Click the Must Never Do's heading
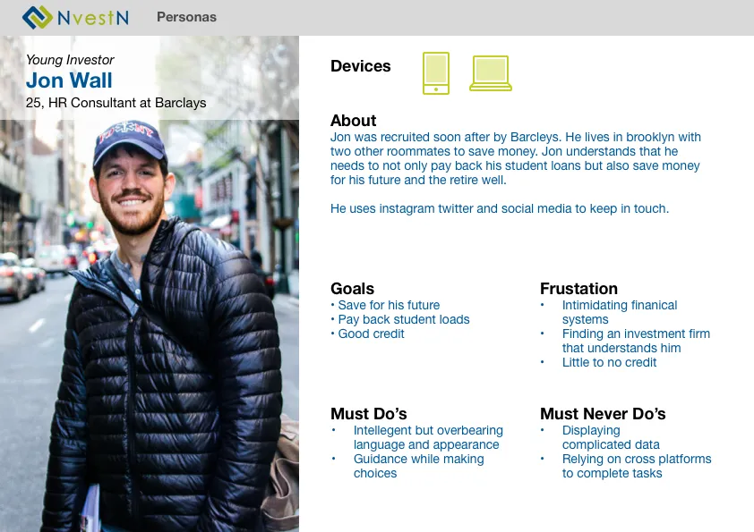Image resolution: width=754 pixels, height=532 pixels. 603,414
